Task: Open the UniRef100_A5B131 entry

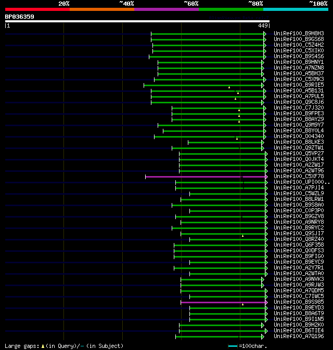Action: 299,91
